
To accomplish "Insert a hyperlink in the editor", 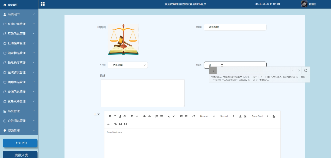I will click(x=116, y=124).
